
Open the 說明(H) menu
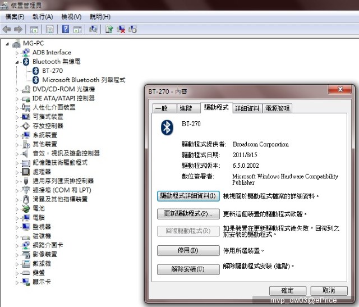(x=100, y=17)
